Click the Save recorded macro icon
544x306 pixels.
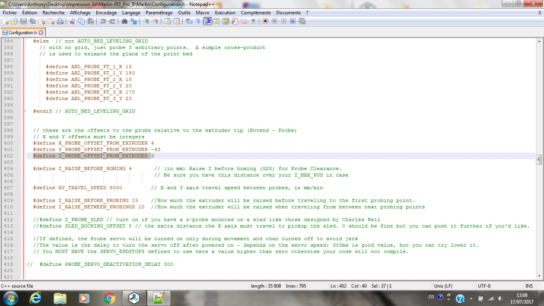pos(302,22)
